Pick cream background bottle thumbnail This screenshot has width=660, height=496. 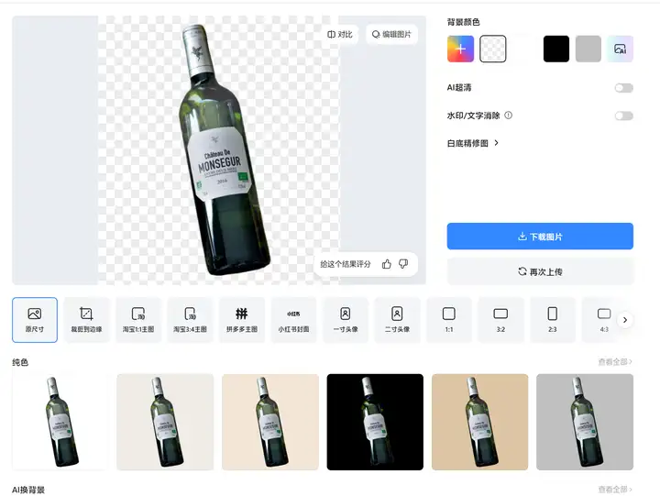tap(270, 422)
